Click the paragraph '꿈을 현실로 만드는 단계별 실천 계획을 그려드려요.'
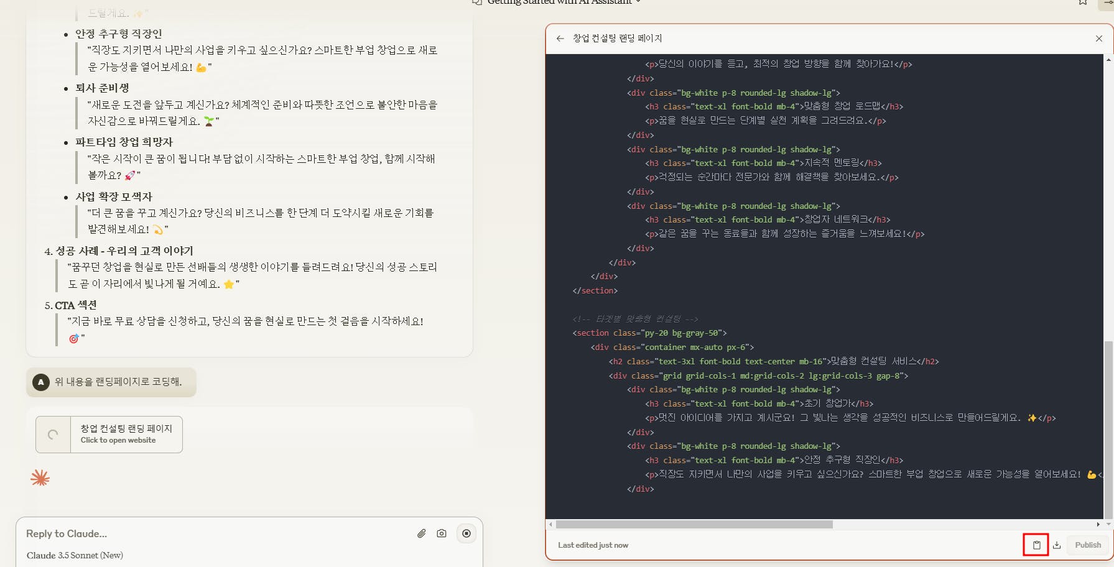This screenshot has width=1114, height=567. click(x=766, y=121)
